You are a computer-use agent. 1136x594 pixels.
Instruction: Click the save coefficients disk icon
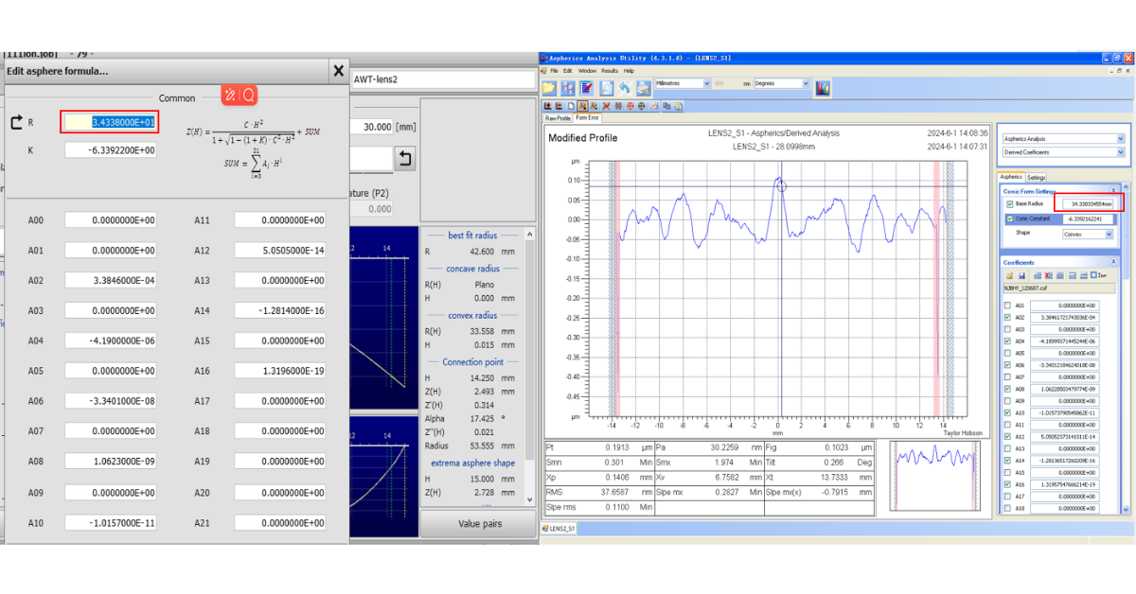point(1020,275)
